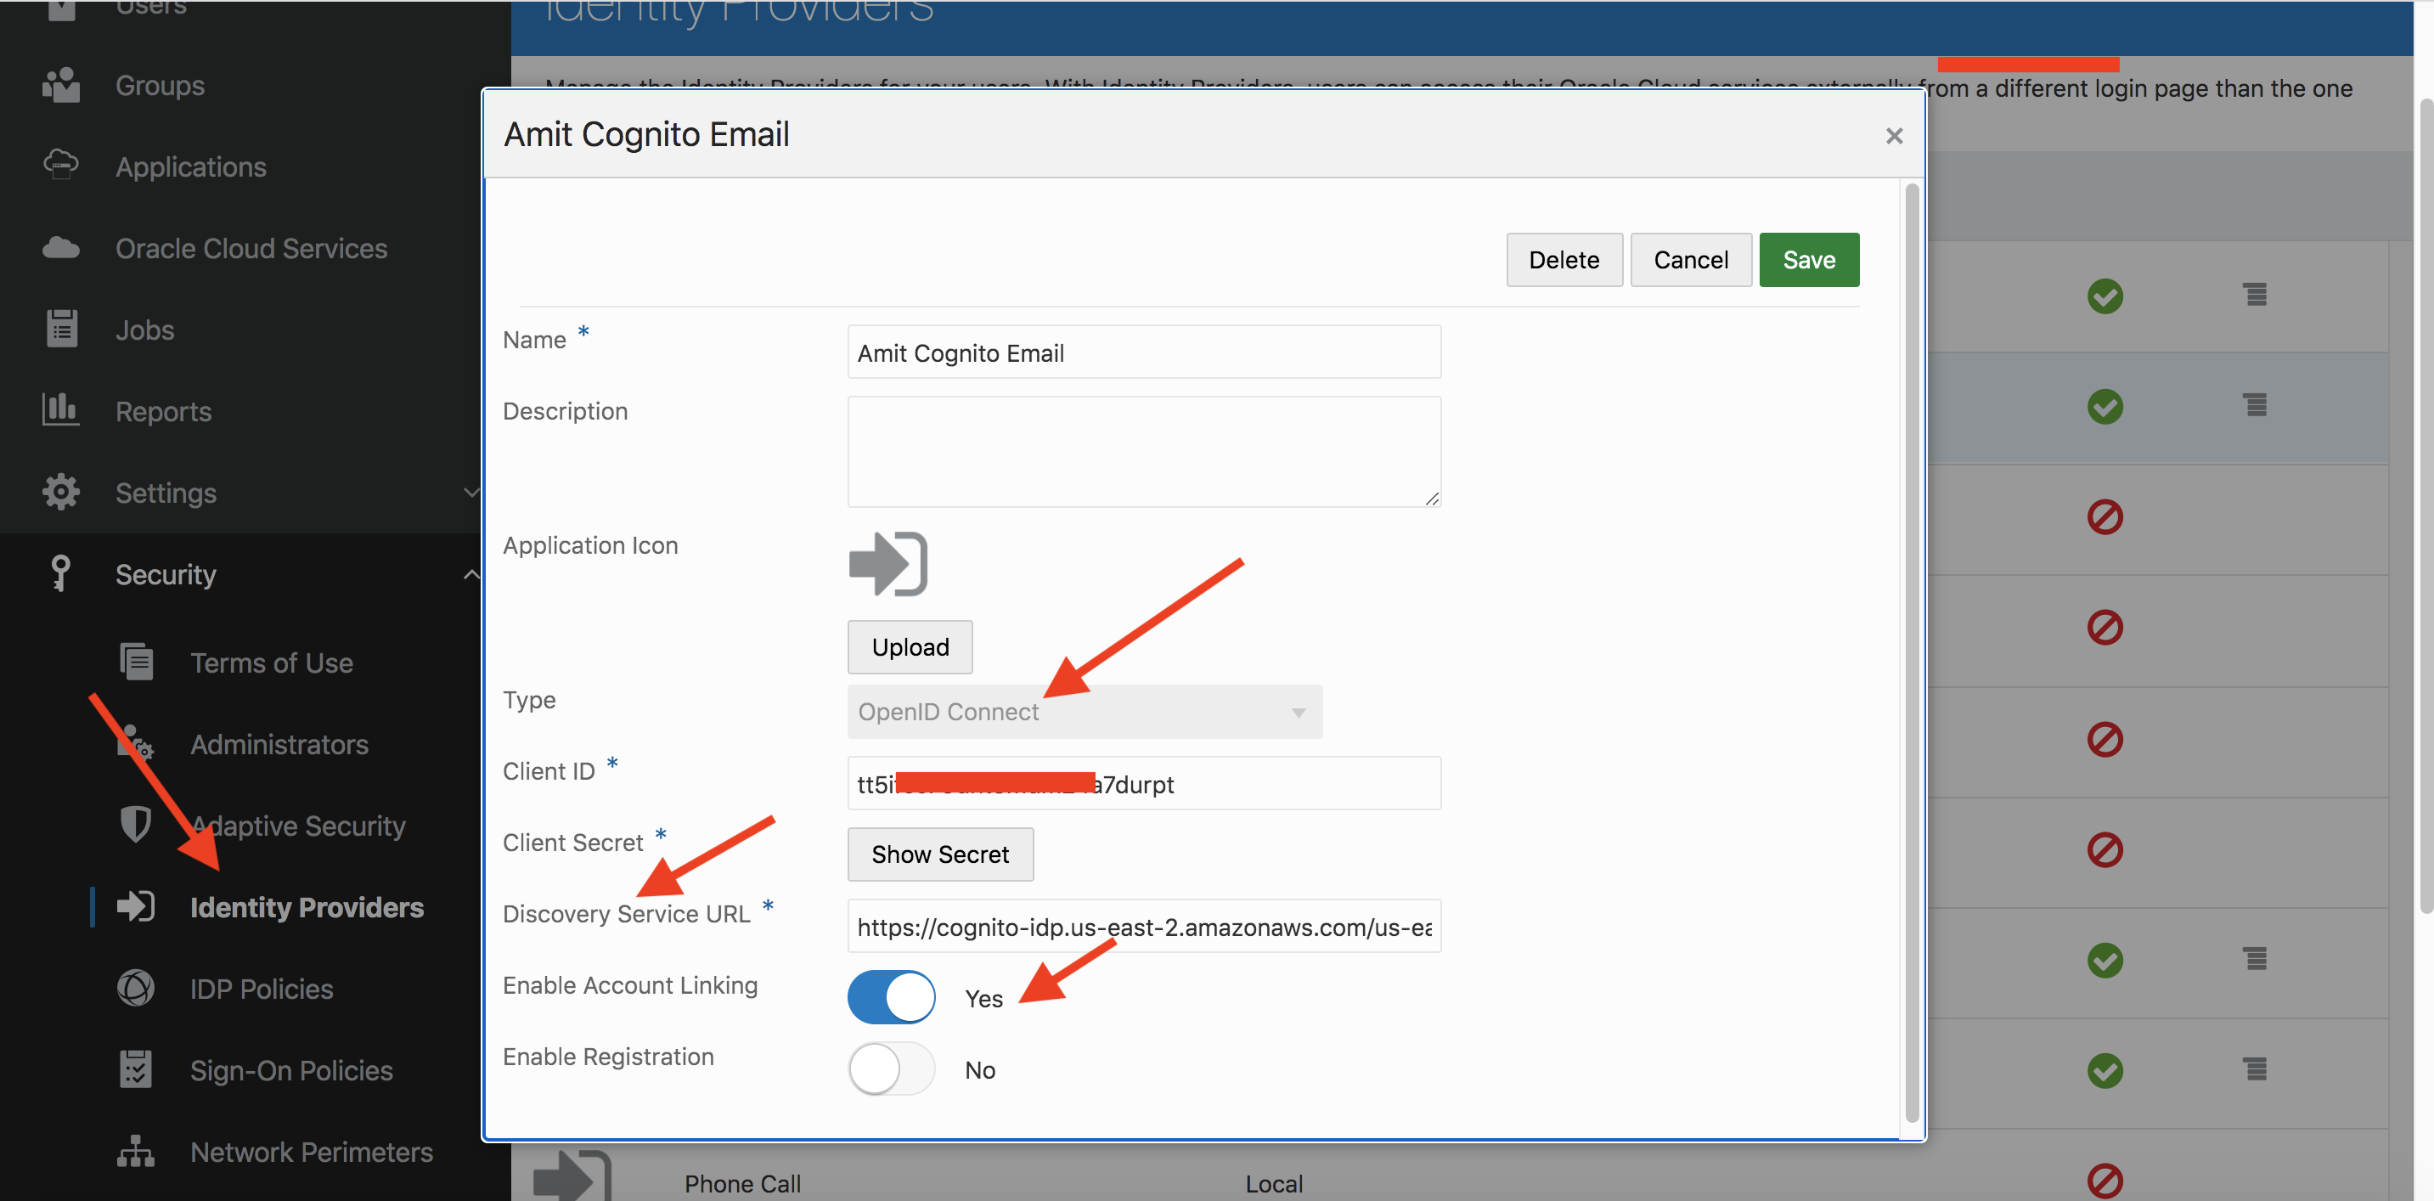
Task: Turn off Enable Account Linking switch
Action: click(891, 998)
